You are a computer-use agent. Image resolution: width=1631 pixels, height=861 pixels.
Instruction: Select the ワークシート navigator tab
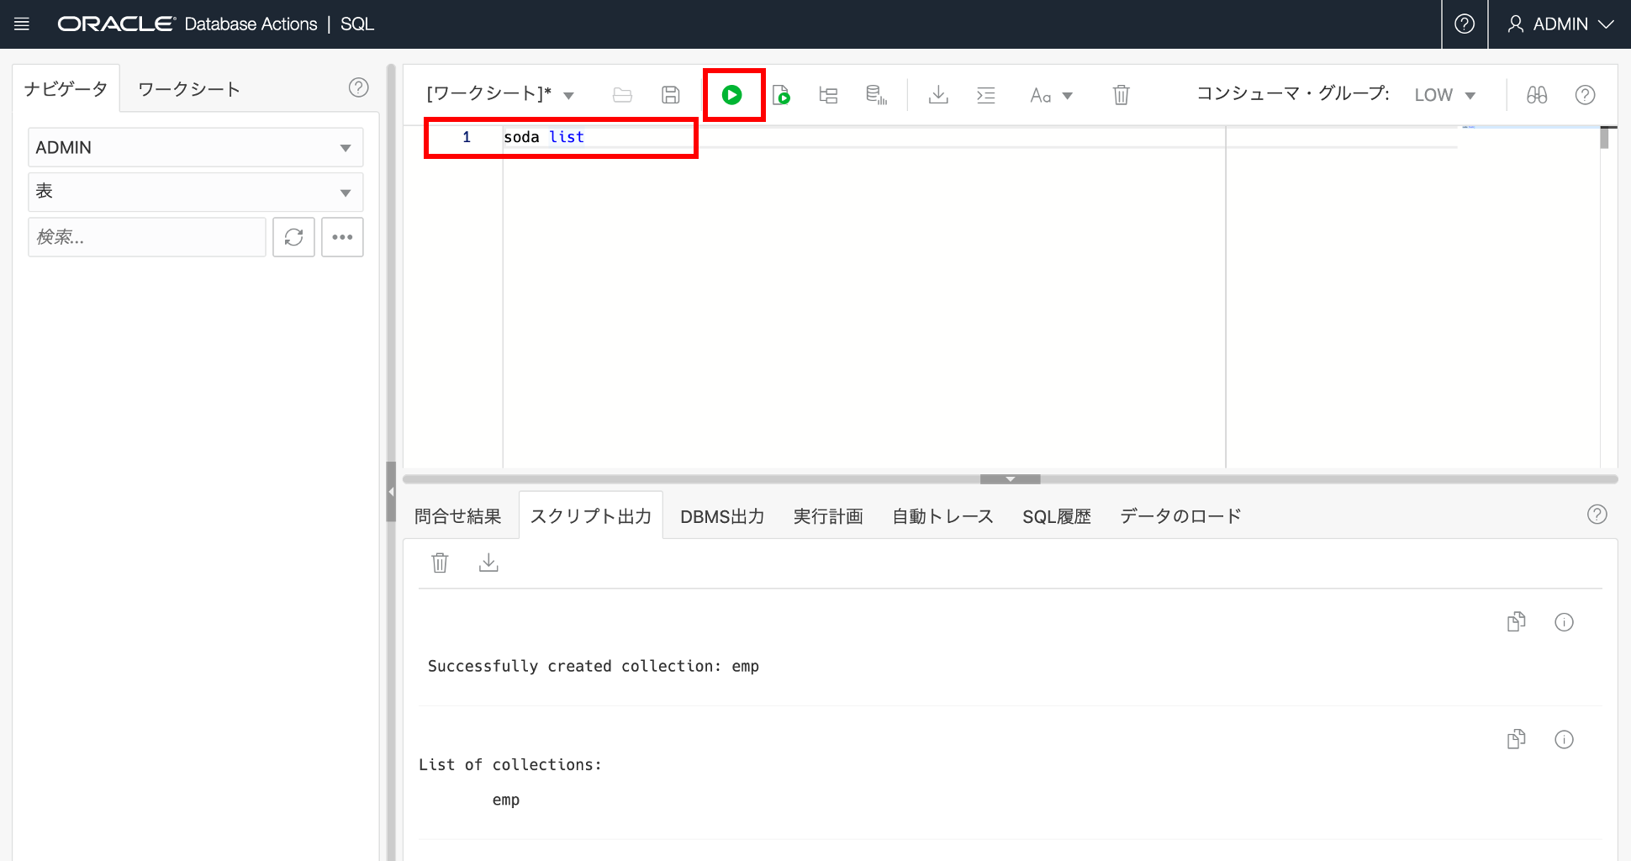pyautogui.click(x=189, y=89)
